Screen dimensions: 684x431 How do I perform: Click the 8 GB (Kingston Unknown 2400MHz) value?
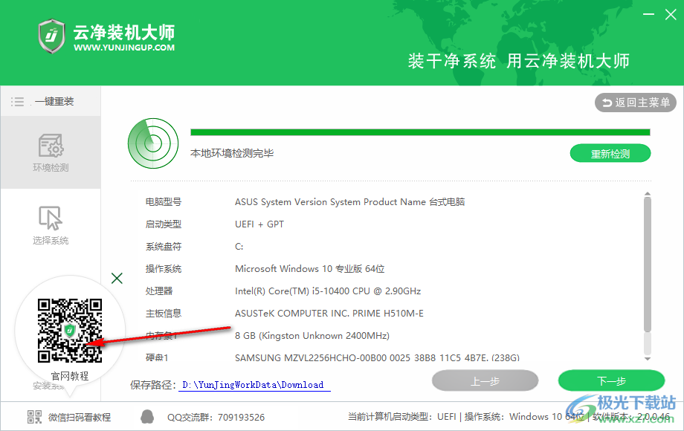point(312,336)
